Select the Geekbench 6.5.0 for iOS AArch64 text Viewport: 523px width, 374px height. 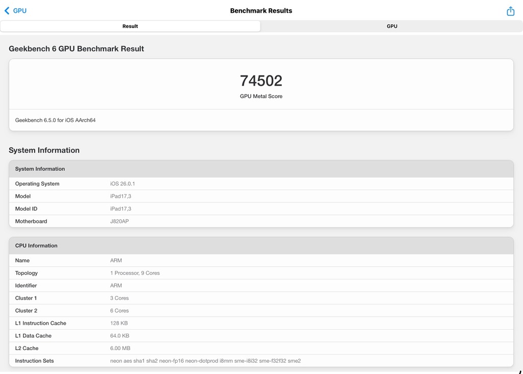[x=55, y=120]
